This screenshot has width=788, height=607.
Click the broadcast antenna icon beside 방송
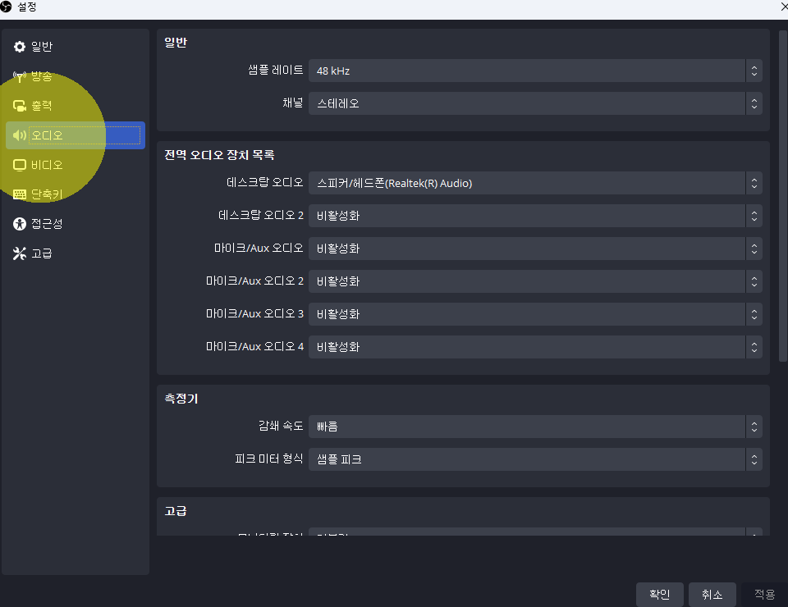coord(19,76)
